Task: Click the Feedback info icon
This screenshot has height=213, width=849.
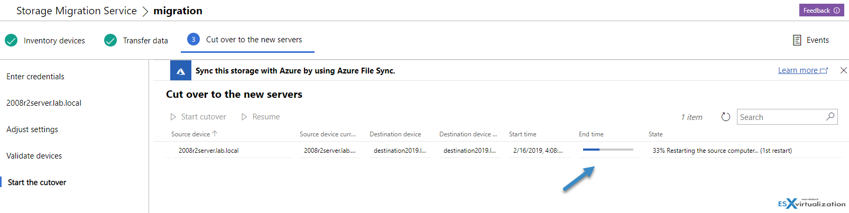Action: click(x=837, y=11)
